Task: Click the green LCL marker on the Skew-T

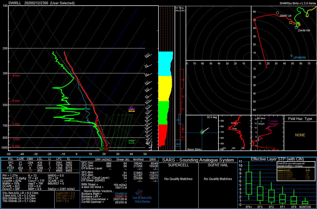Action: [x=132, y=142]
